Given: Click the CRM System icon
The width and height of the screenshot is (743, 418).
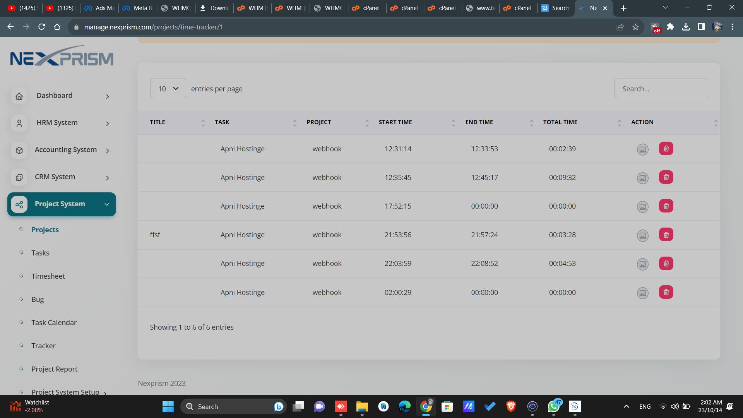Looking at the screenshot, I should coord(19,177).
